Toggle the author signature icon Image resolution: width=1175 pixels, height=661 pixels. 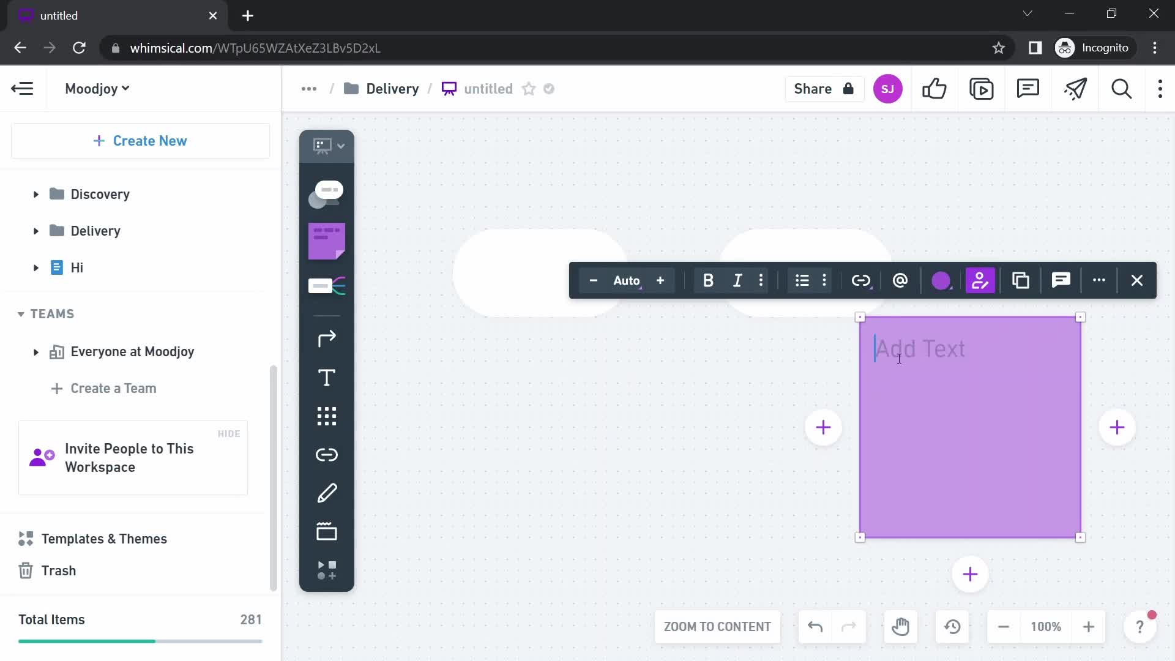[x=980, y=280]
